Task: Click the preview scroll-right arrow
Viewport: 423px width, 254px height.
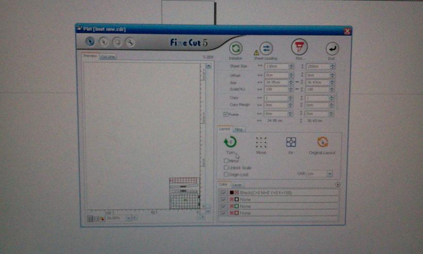Action: 203,216
